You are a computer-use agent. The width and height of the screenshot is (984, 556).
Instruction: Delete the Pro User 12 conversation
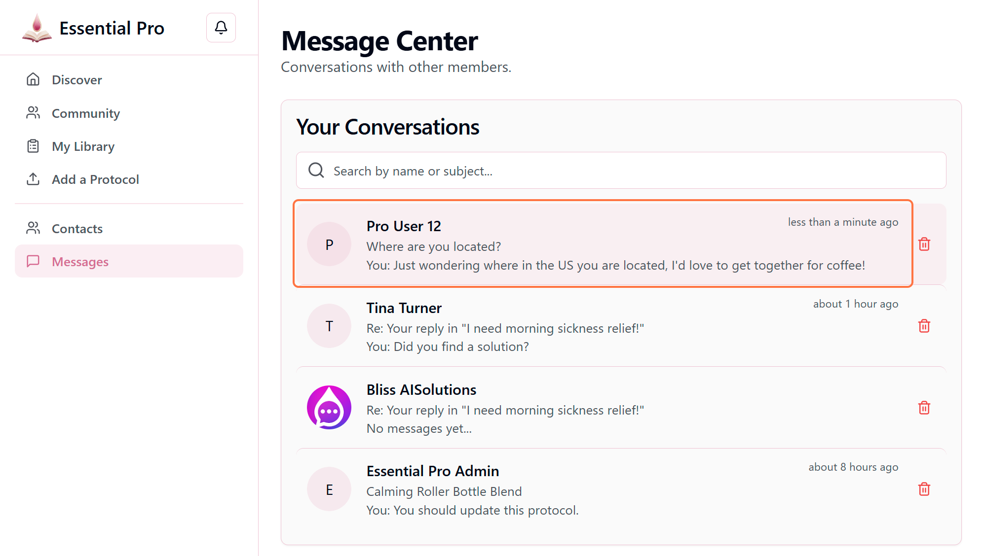[x=924, y=244]
